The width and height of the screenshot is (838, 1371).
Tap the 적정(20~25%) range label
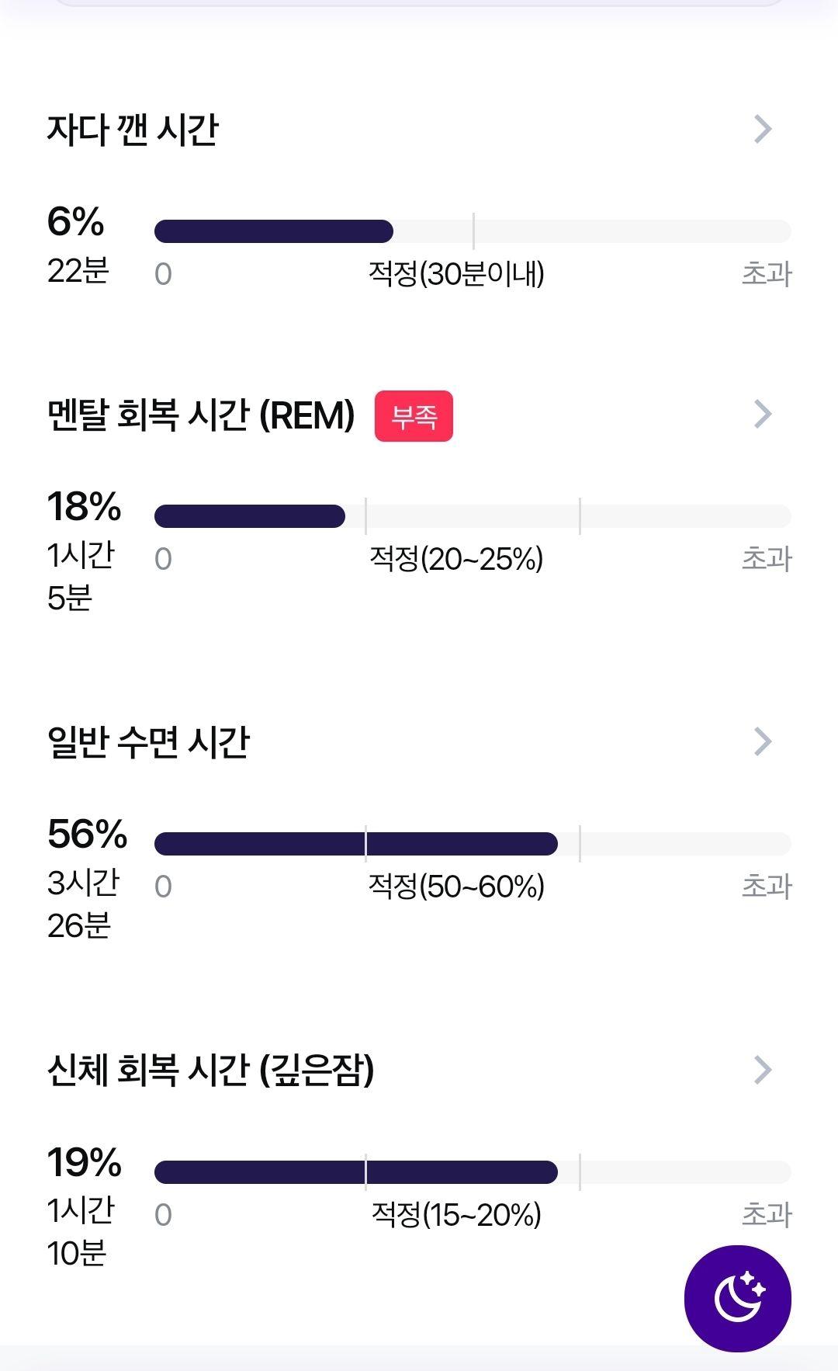pos(456,559)
